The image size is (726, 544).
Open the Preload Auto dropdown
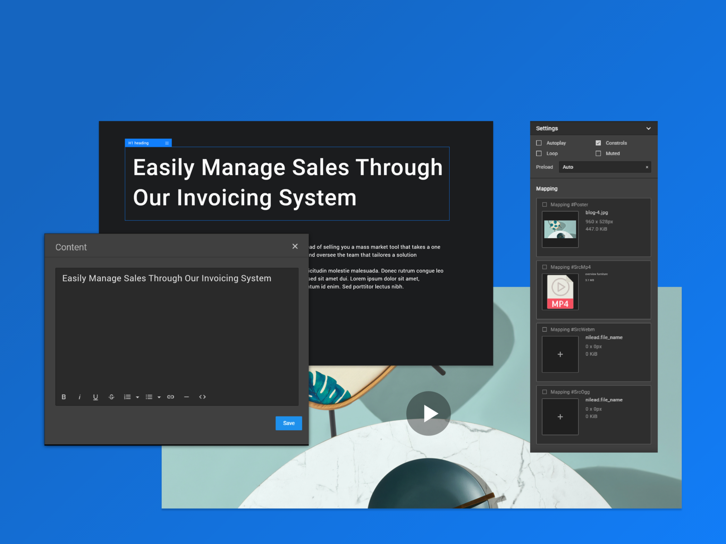(605, 167)
